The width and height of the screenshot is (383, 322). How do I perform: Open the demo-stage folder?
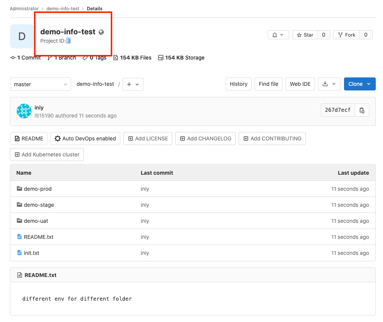point(39,205)
